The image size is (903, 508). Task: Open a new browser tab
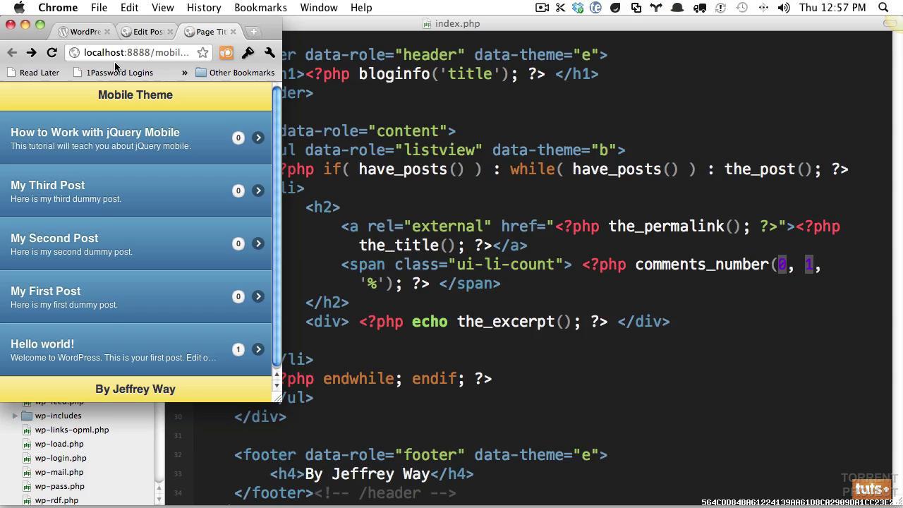click(253, 32)
